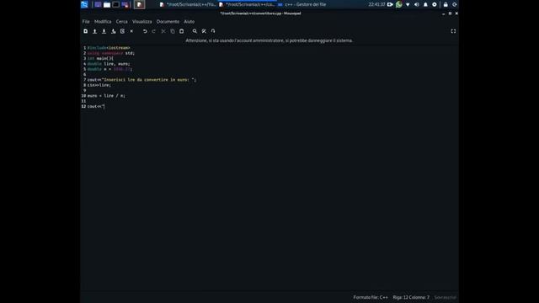Undo the last edit
The width and height of the screenshot is (539, 303).
145,31
